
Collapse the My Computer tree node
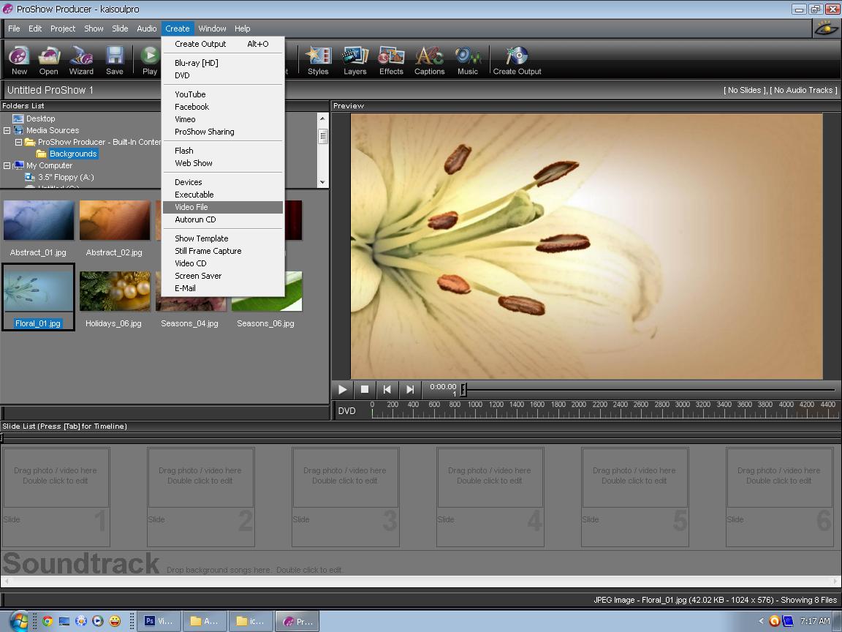pos(7,165)
